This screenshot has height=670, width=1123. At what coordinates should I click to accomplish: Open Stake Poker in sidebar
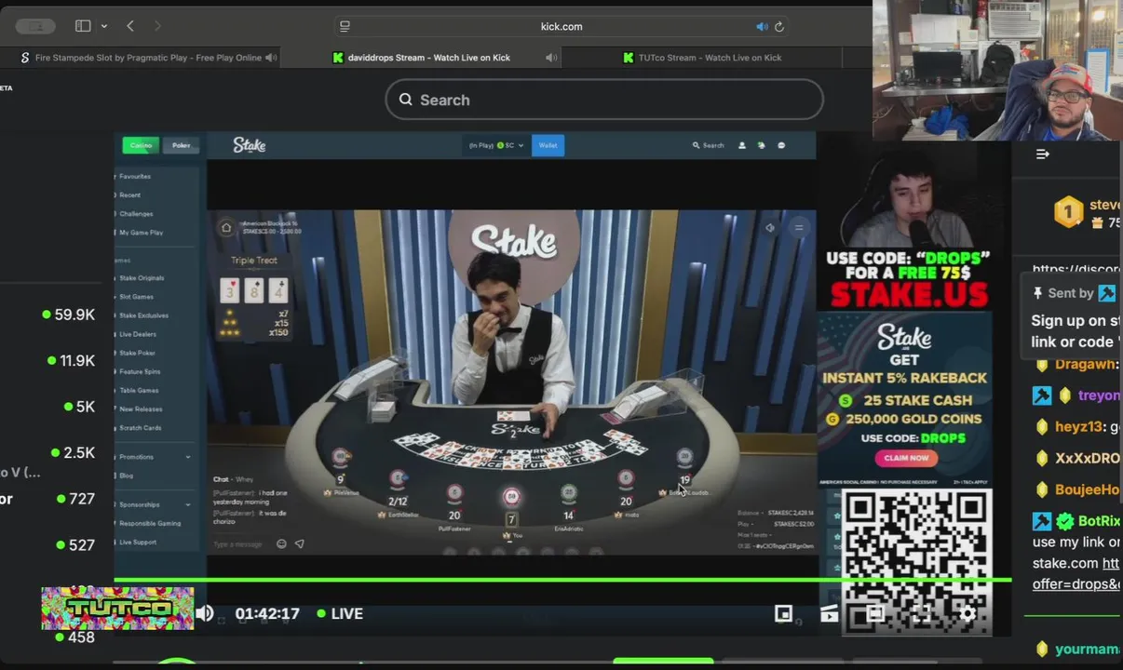(x=137, y=353)
